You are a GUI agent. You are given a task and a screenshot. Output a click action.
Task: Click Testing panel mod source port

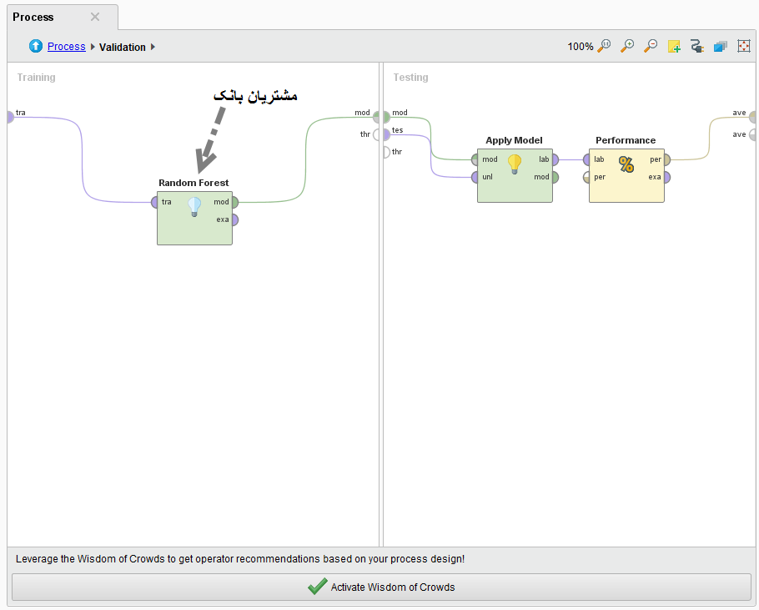click(x=387, y=117)
